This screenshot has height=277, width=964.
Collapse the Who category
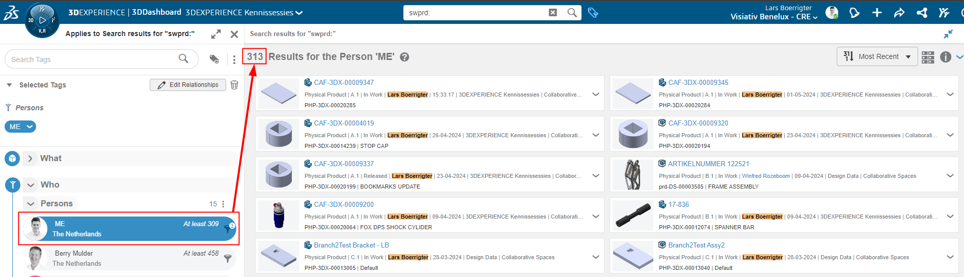point(31,185)
